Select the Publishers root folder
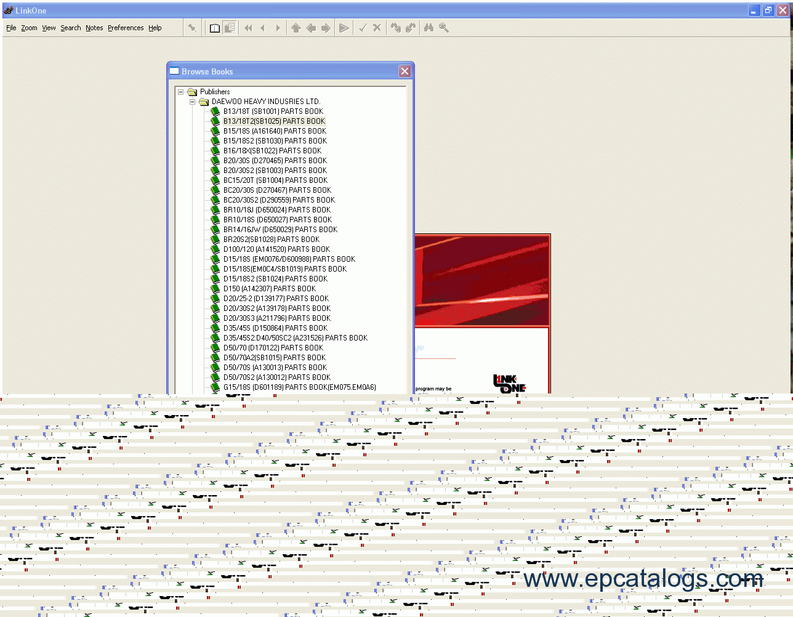Screen dimensions: 793x617 [x=215, y=92]
